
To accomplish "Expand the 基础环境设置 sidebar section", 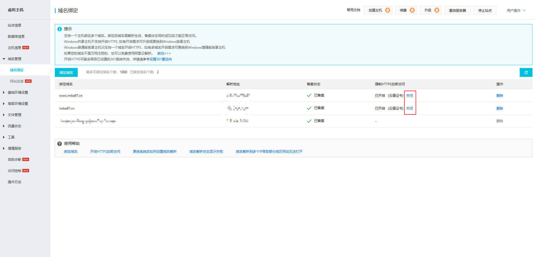I will click(x=18, y=93).
